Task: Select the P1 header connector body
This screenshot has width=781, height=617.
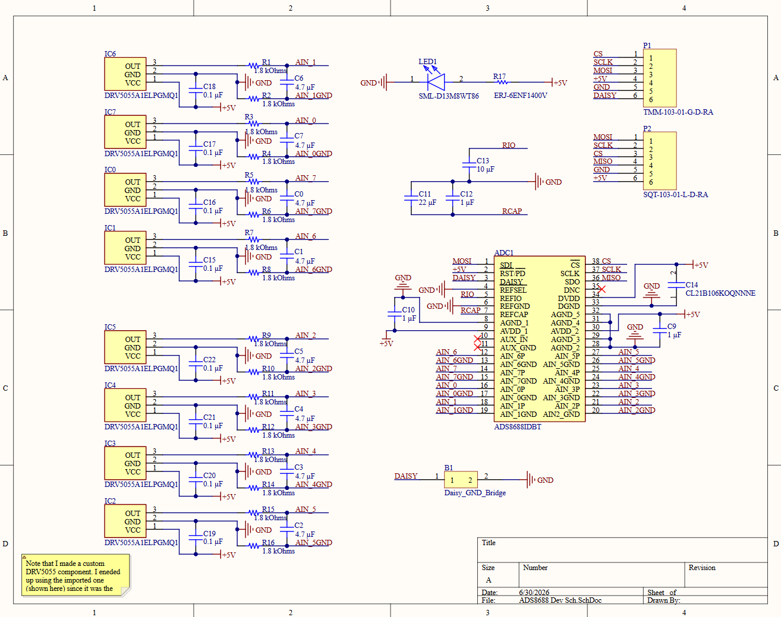Action: (660, 78)
